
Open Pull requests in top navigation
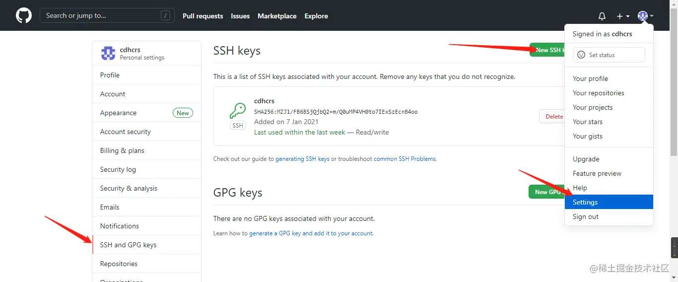(203, 16)
